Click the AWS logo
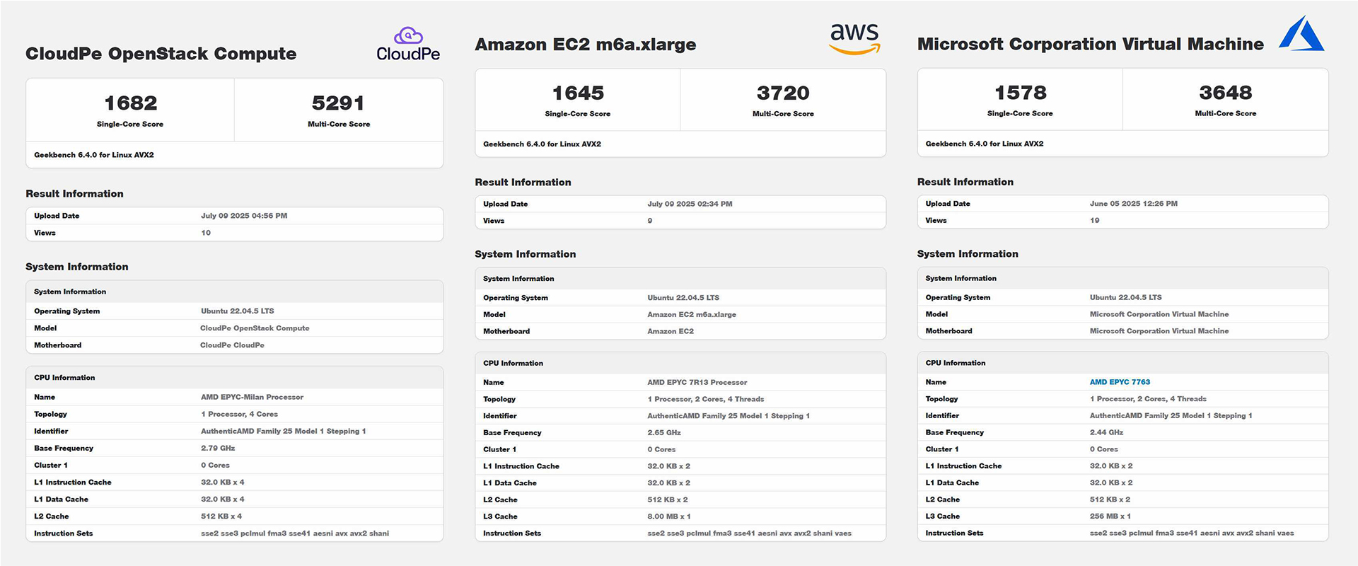The height and width of the screenshot is (566, 1358). click(x=854, y=38)
